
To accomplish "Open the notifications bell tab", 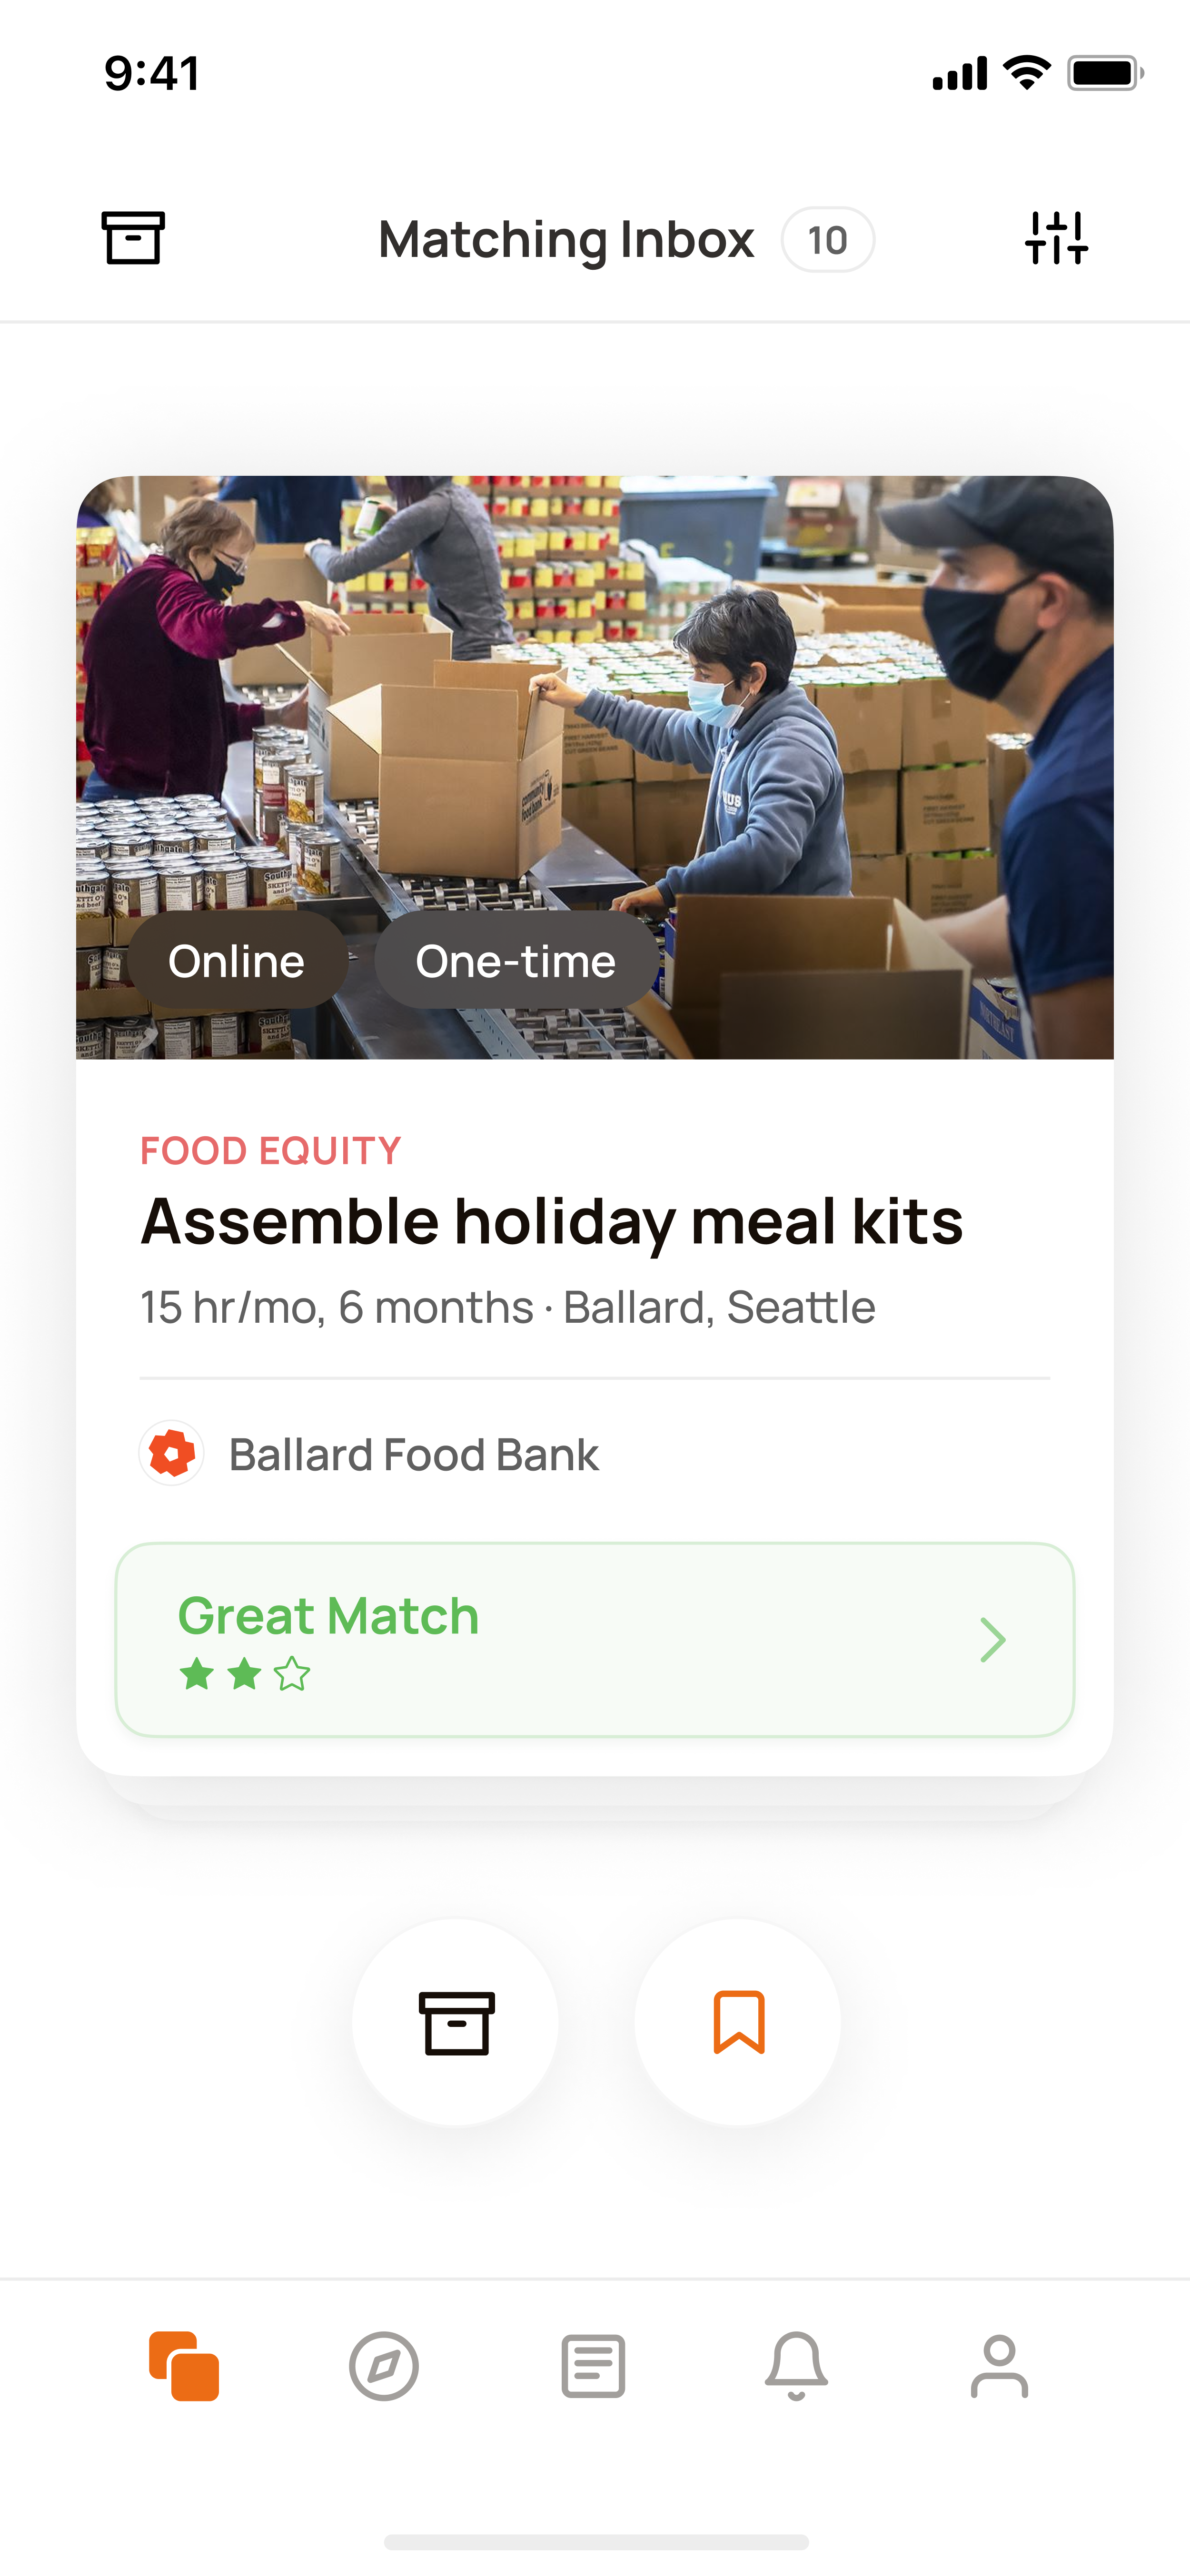I will tap(796, 2366).
